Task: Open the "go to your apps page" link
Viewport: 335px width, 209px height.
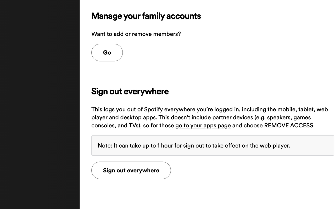Action: [x=203, y=126]
